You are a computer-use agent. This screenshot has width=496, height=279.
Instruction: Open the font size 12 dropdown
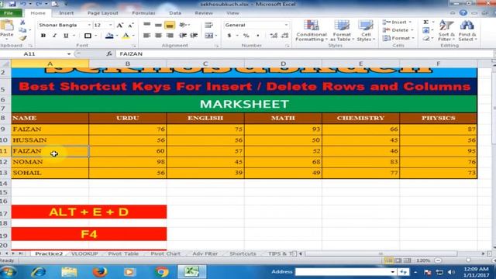[x=110, y=25]
